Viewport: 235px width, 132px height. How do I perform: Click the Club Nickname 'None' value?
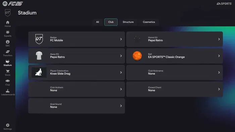pos(151,74)
